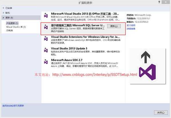Click the 当前版本 12.0.30919.1 value
The width and height of the screenshot is (171, 118).
(x=144, y=18)
